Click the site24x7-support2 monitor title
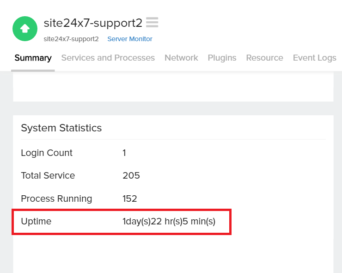Viewport: 342px width, 273px height. [93, 23]
